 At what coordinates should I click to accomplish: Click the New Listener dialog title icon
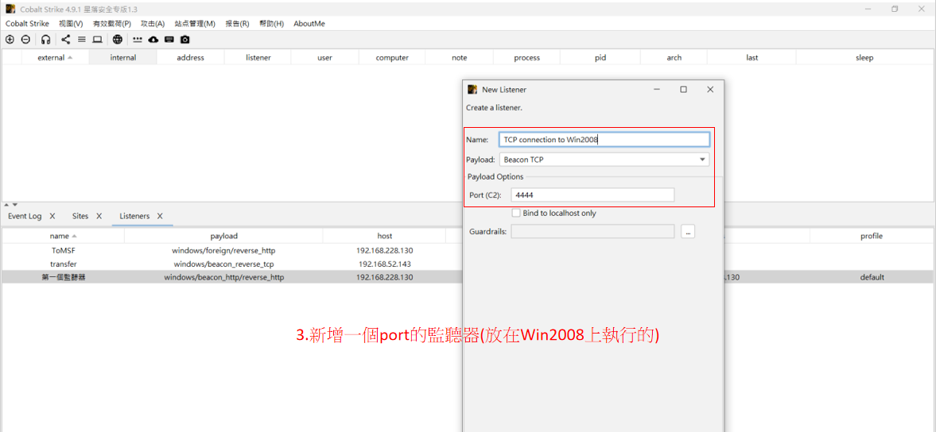(x=472, y=90)
